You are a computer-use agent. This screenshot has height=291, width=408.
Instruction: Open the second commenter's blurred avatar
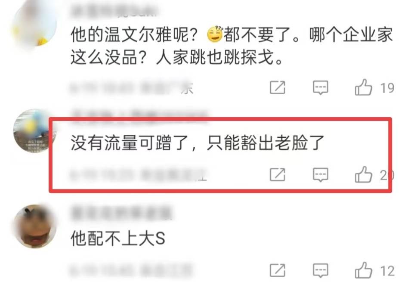click(x=34, y=131)
